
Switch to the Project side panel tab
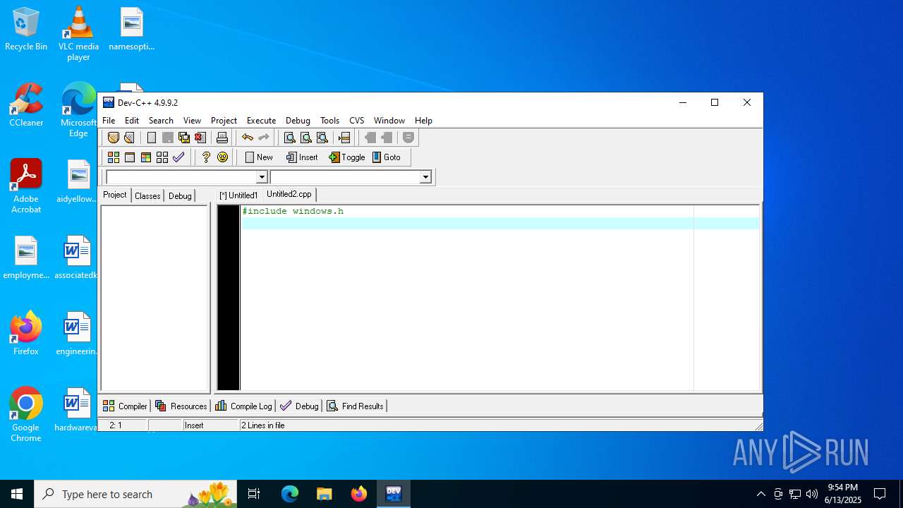(115, 195)
